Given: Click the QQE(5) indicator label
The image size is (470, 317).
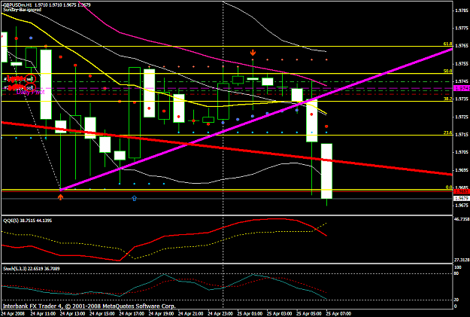Looking at the screenshot, I should tap(28, 221).
